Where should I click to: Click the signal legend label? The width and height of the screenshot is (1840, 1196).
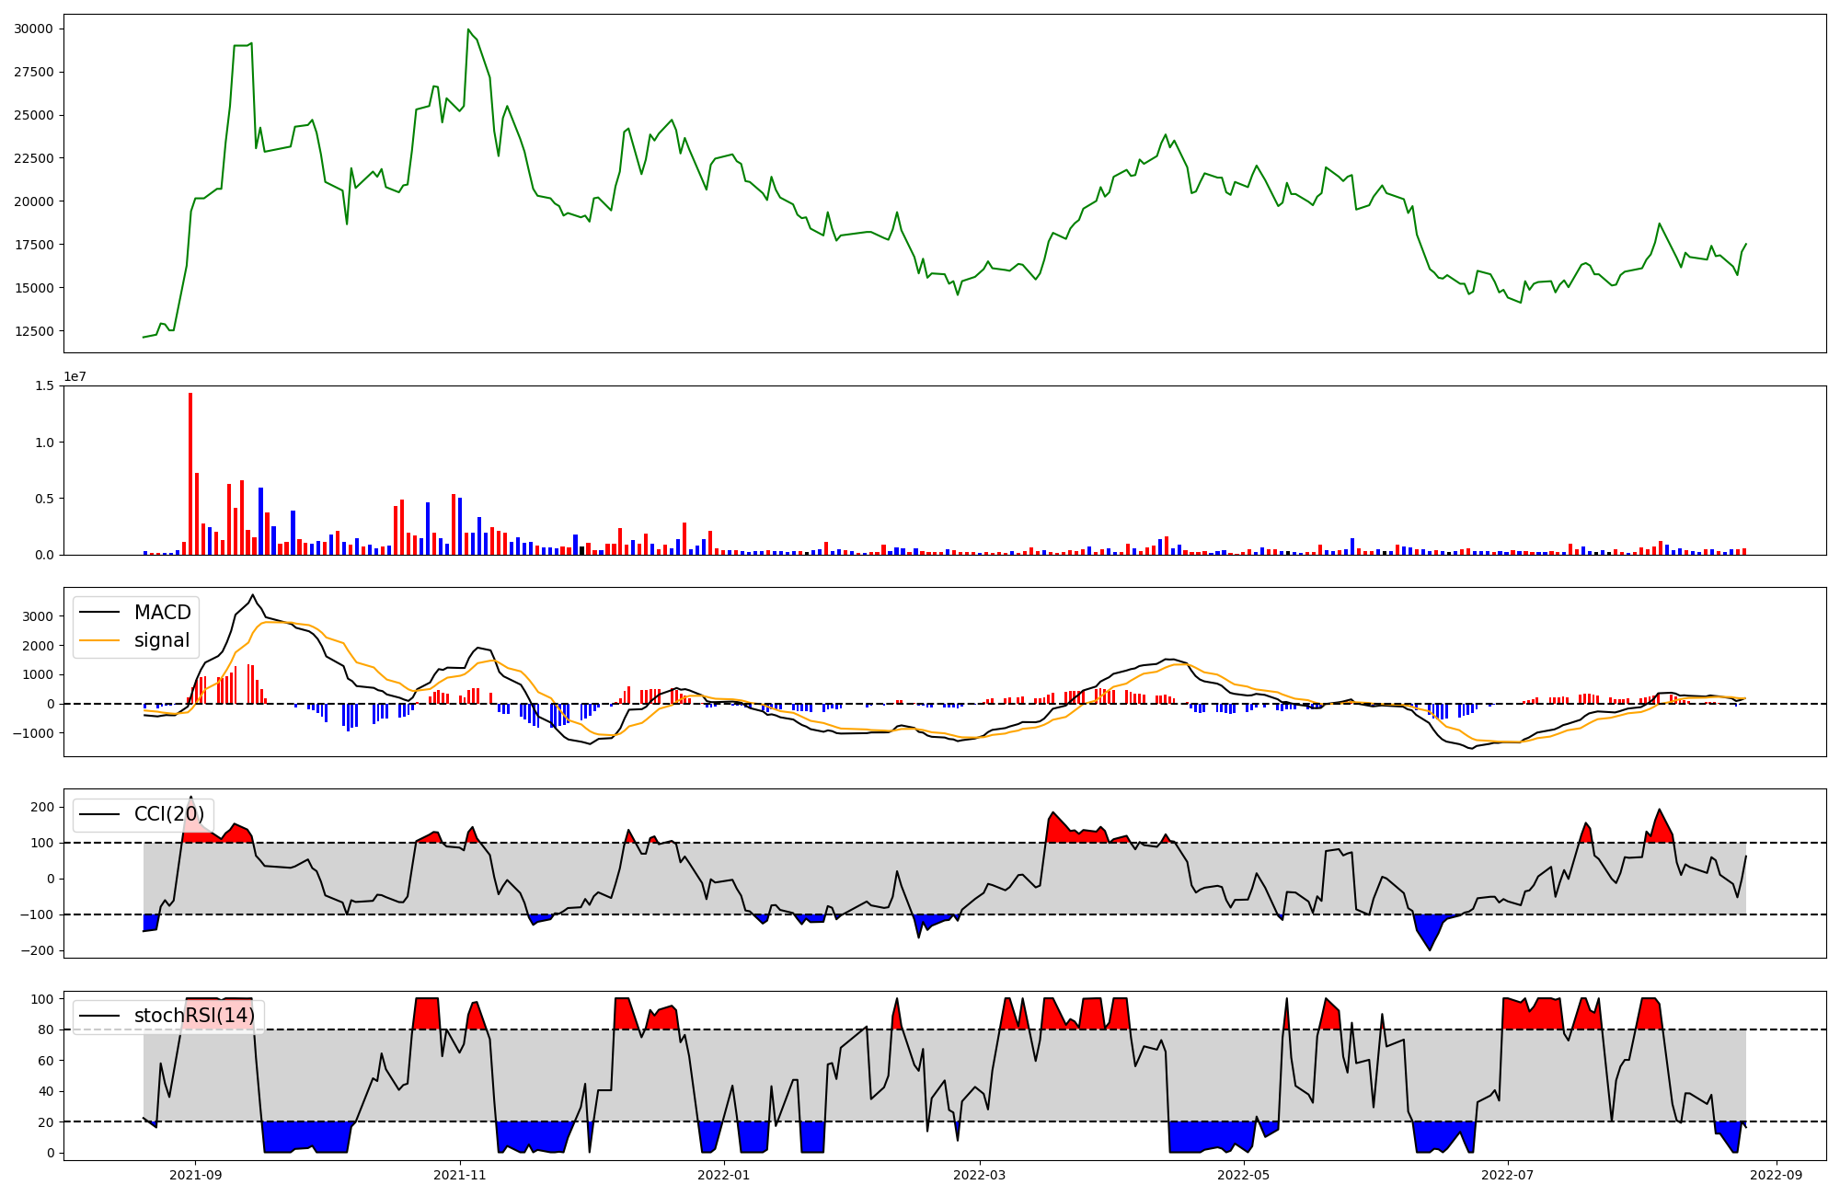[161, 640]
